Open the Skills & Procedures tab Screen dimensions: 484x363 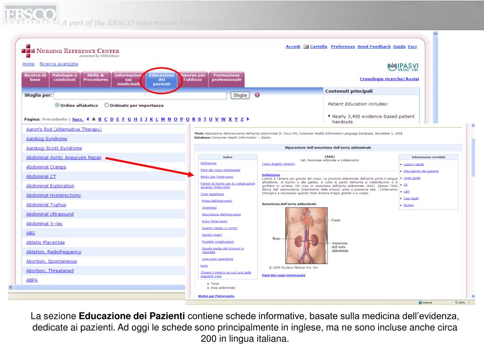95,79
